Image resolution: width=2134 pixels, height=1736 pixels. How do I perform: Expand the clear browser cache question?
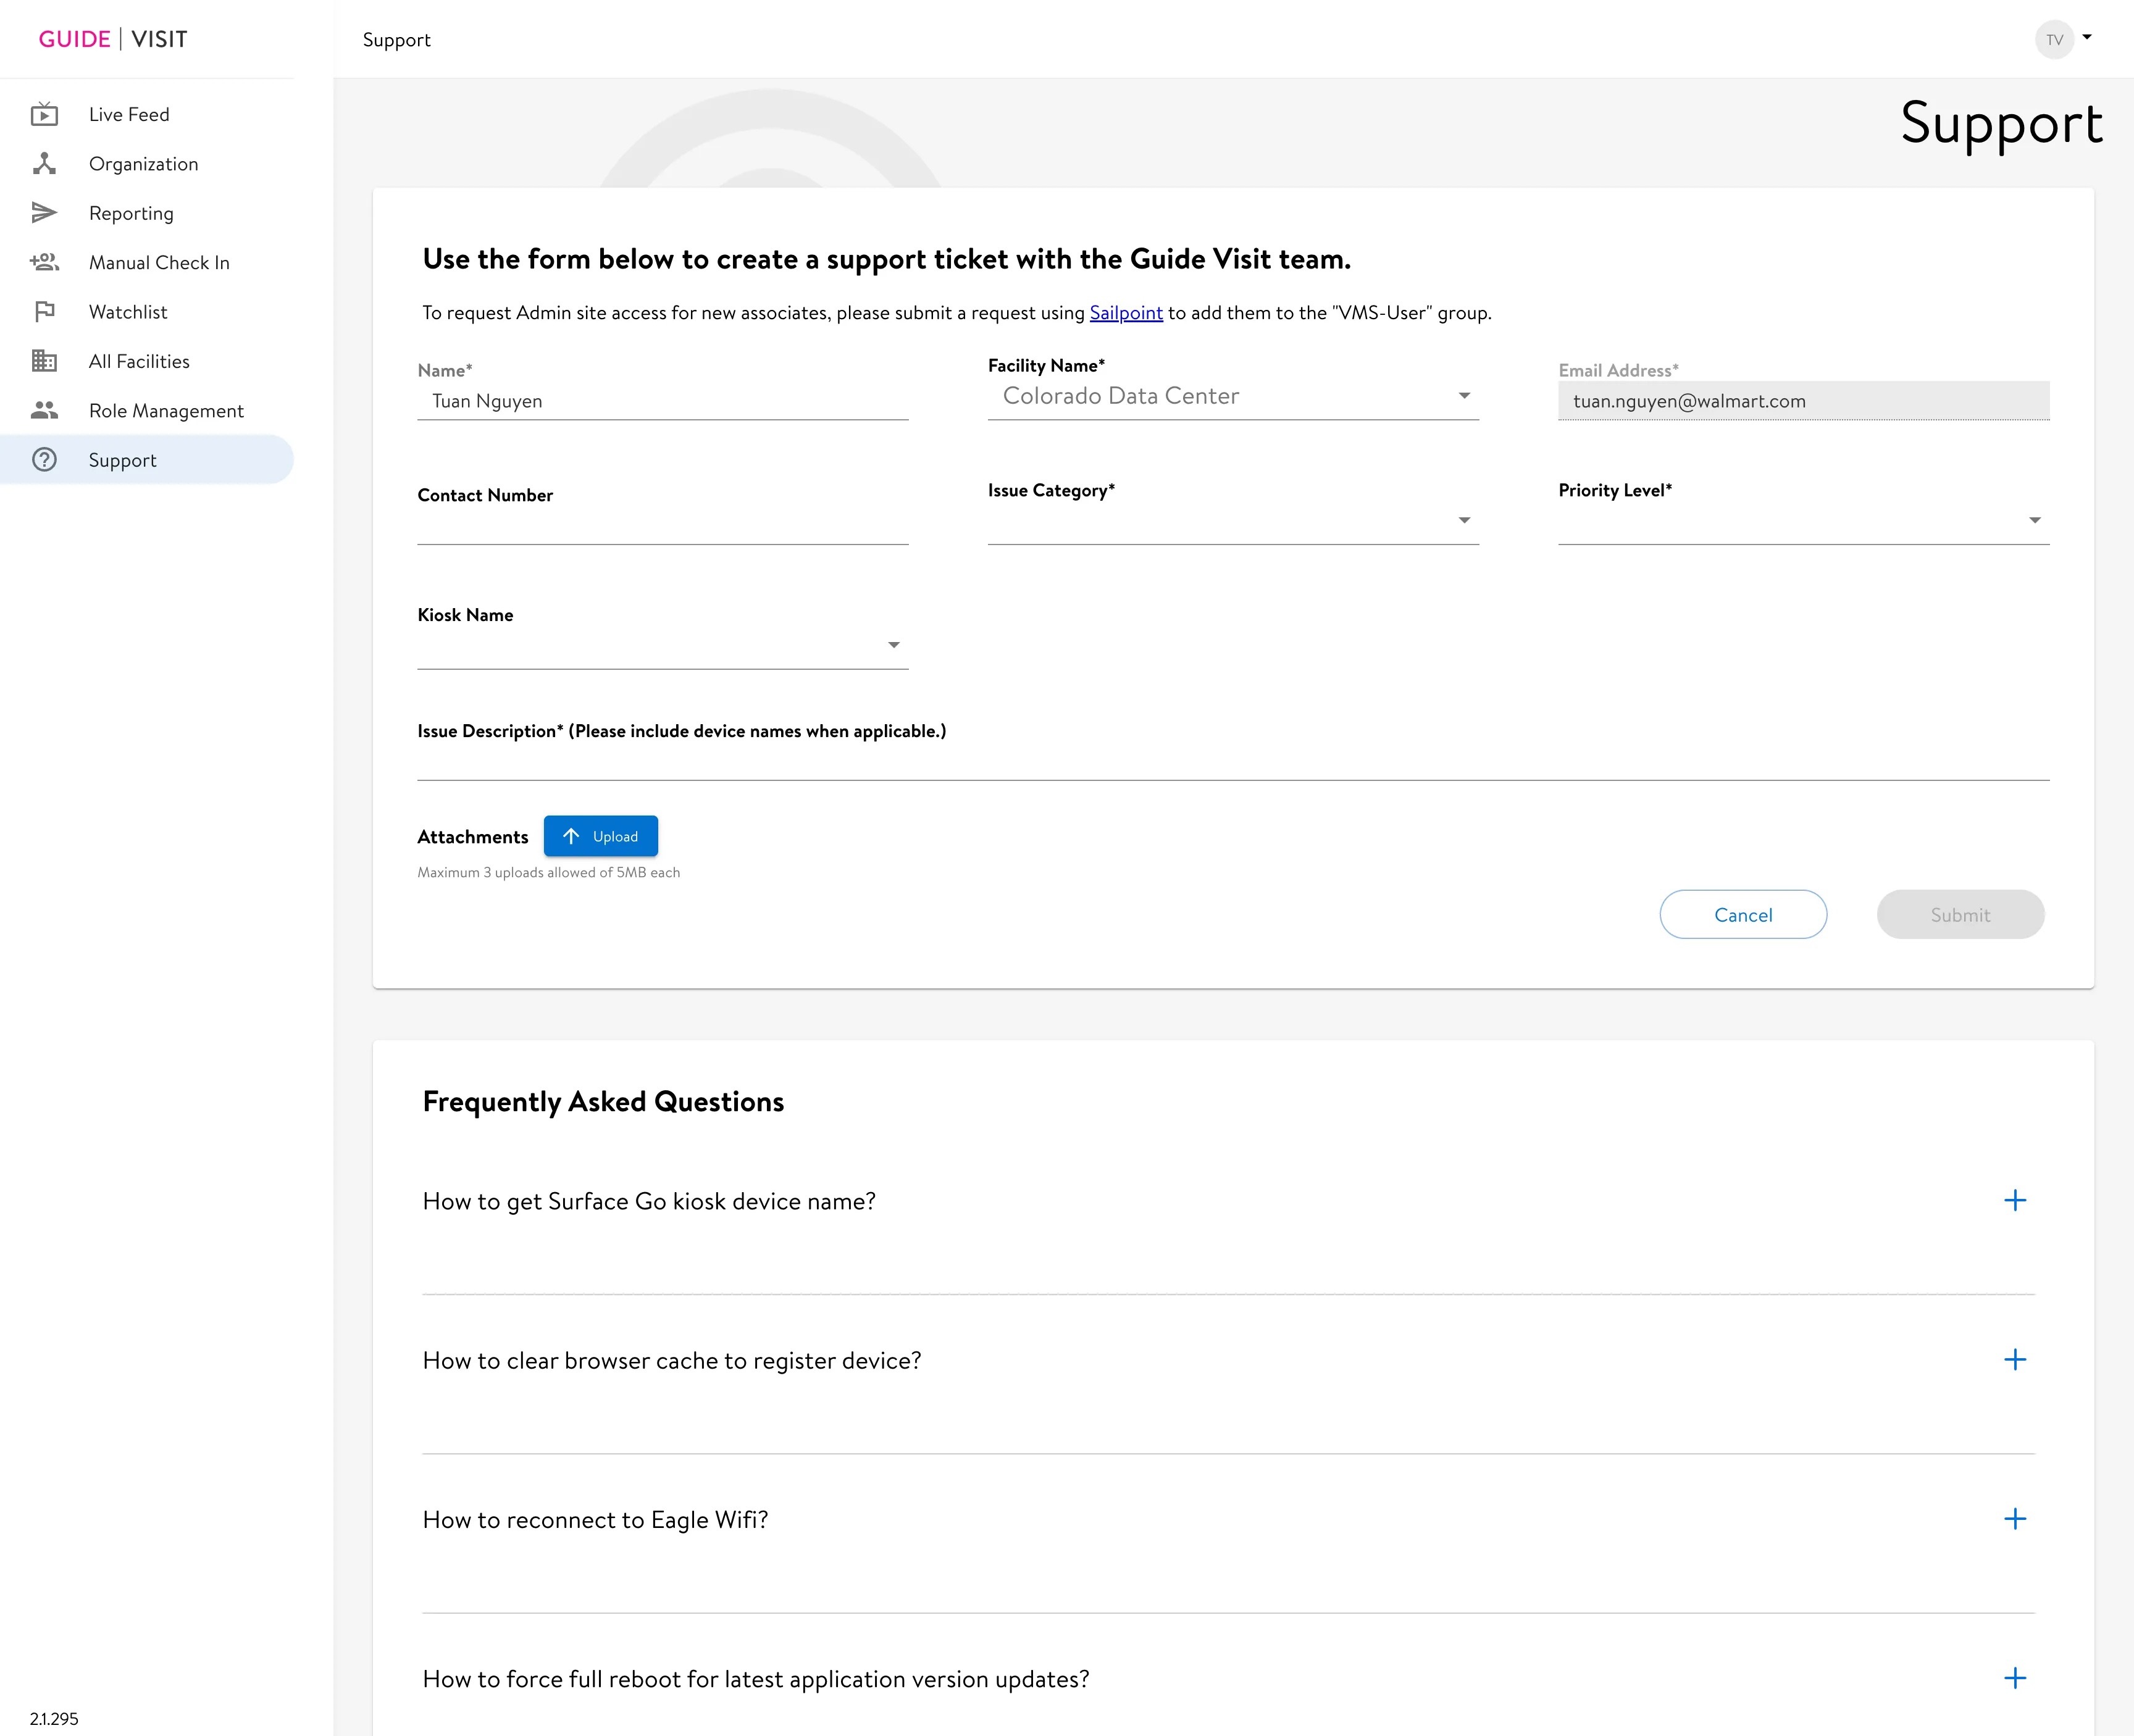coord(2015,1360)
